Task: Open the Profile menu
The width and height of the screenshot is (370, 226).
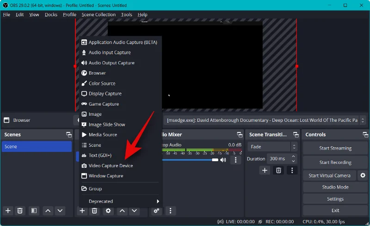Action: click(x=69, y=15)
